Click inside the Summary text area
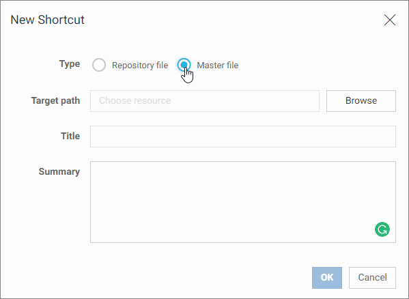Screen dimensions: 409x299 (x=243, y=202)
